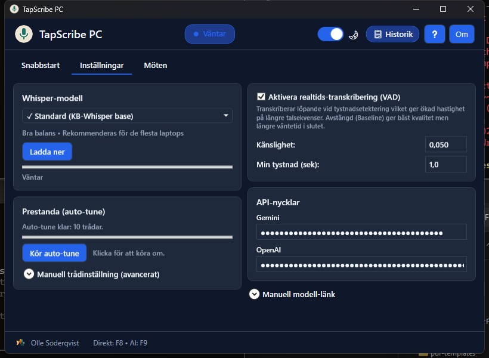Image resolution: width=489 pixels, height=358 pixels.
Task: Click the 'Direkt: F8 • AI: F9' hotkey text
Action: (120, 342)
